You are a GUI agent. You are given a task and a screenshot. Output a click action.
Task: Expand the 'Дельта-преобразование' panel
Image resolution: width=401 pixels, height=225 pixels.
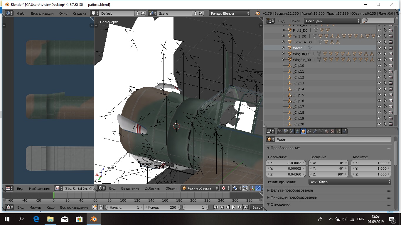tap(292, 190)
